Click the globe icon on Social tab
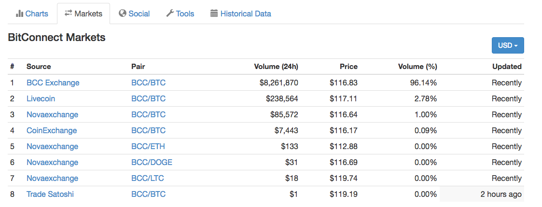Screen dimensions: 542x207 click(122, 14)
